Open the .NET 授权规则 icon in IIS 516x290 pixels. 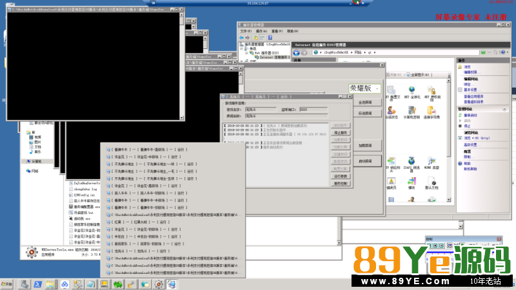432,93
